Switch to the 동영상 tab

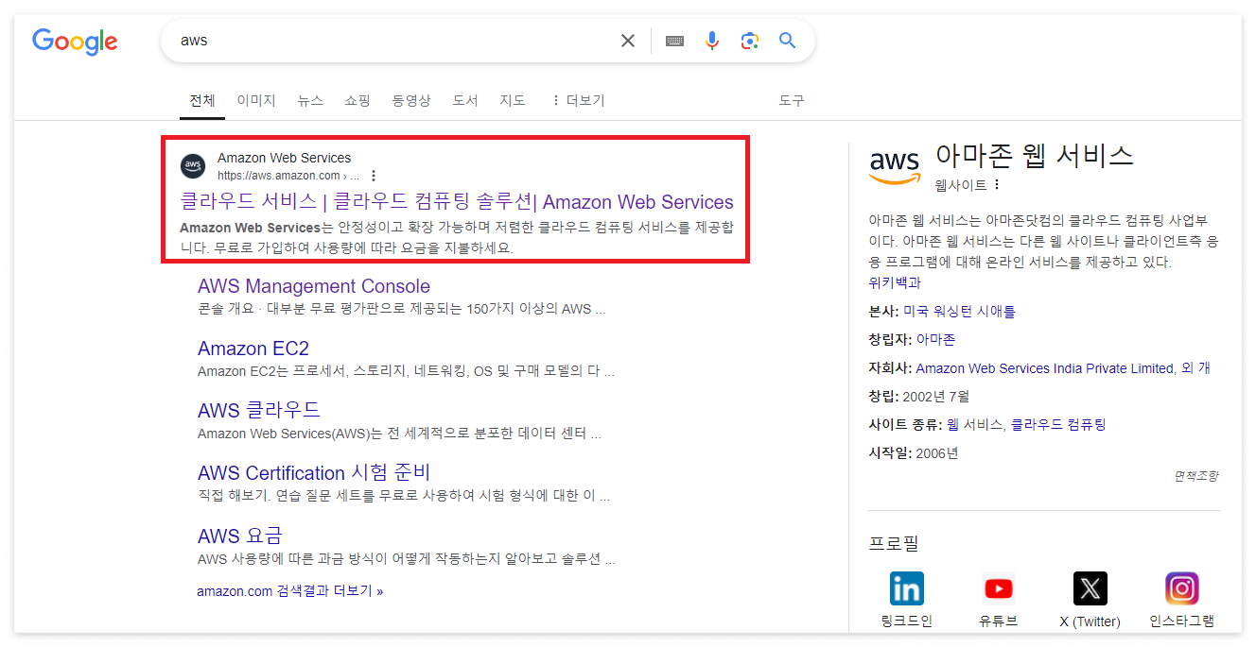(411, 100)
